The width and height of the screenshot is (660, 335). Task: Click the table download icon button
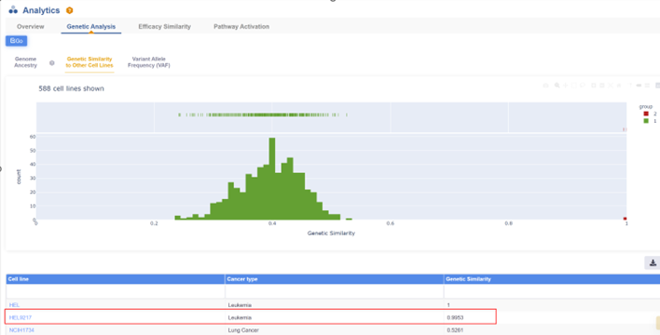pos(653,263)
